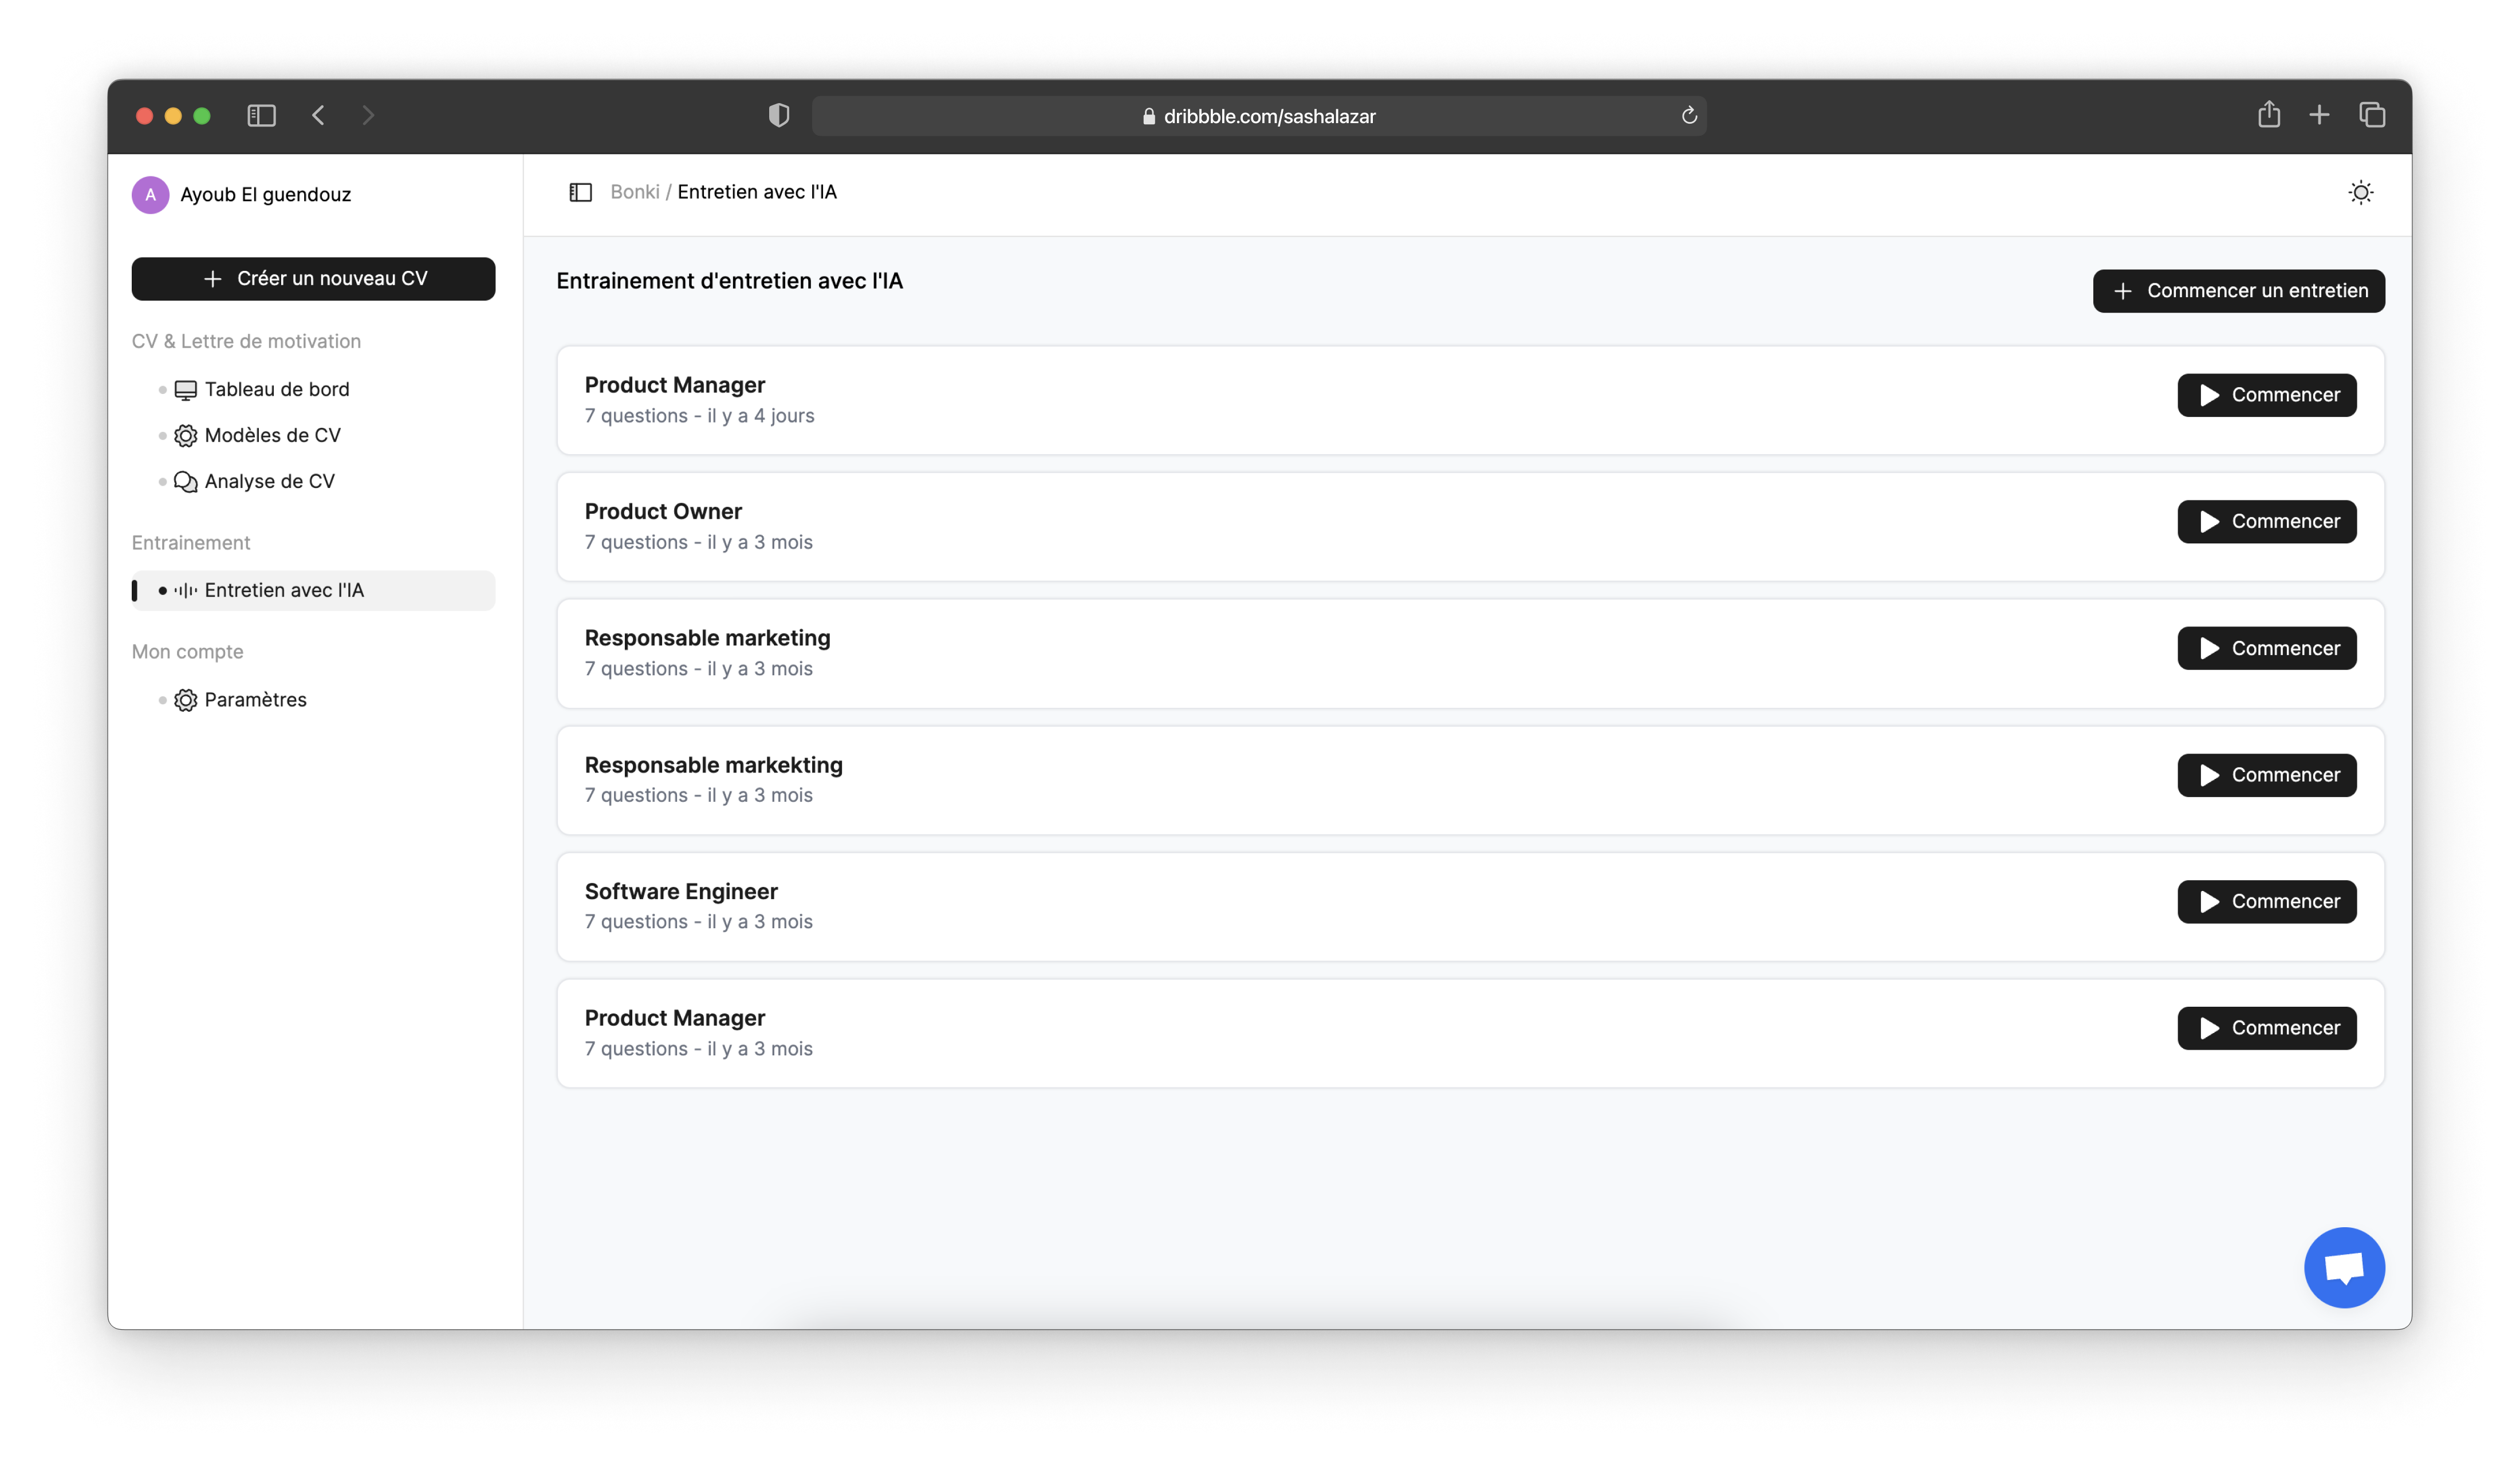Viewport: 2520px width, 1466px height.
Task: Go back with the browser arrow
Action: (x=318, y=116)
